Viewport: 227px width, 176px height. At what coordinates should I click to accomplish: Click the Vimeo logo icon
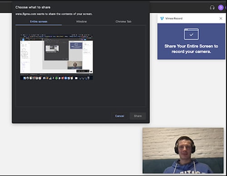162,19
